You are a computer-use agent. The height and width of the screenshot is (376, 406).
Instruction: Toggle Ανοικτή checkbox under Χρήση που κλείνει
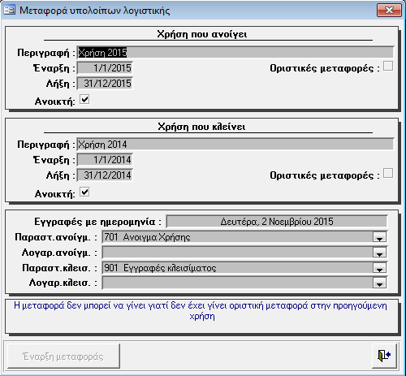(x=84, y=192)
